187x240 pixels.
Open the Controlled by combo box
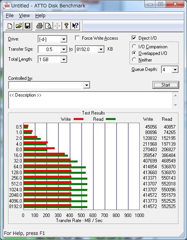(49, 85)
